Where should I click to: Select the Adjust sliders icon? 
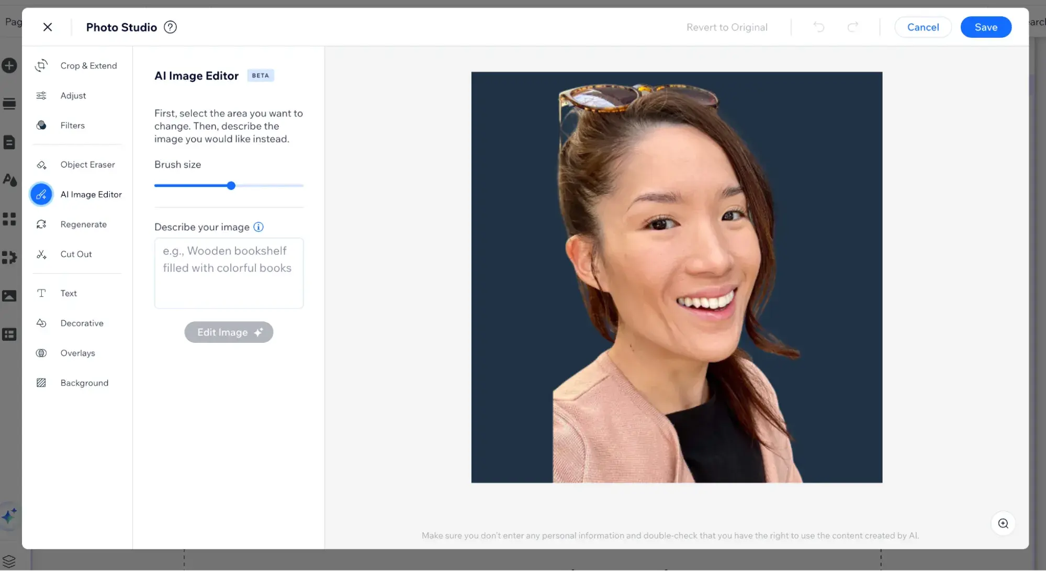pos(41,95)
